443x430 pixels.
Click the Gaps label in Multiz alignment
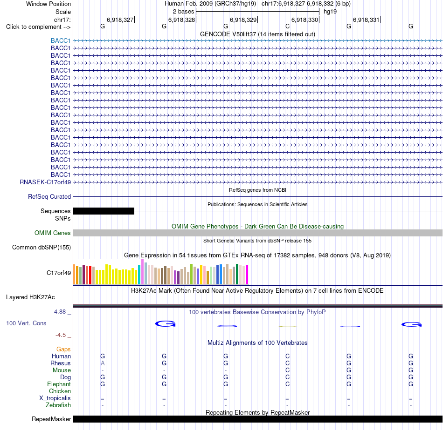[x=63, y=349]
